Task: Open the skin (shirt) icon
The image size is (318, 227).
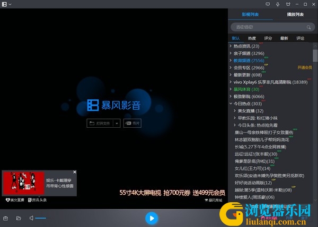Action: click(288, 4)
